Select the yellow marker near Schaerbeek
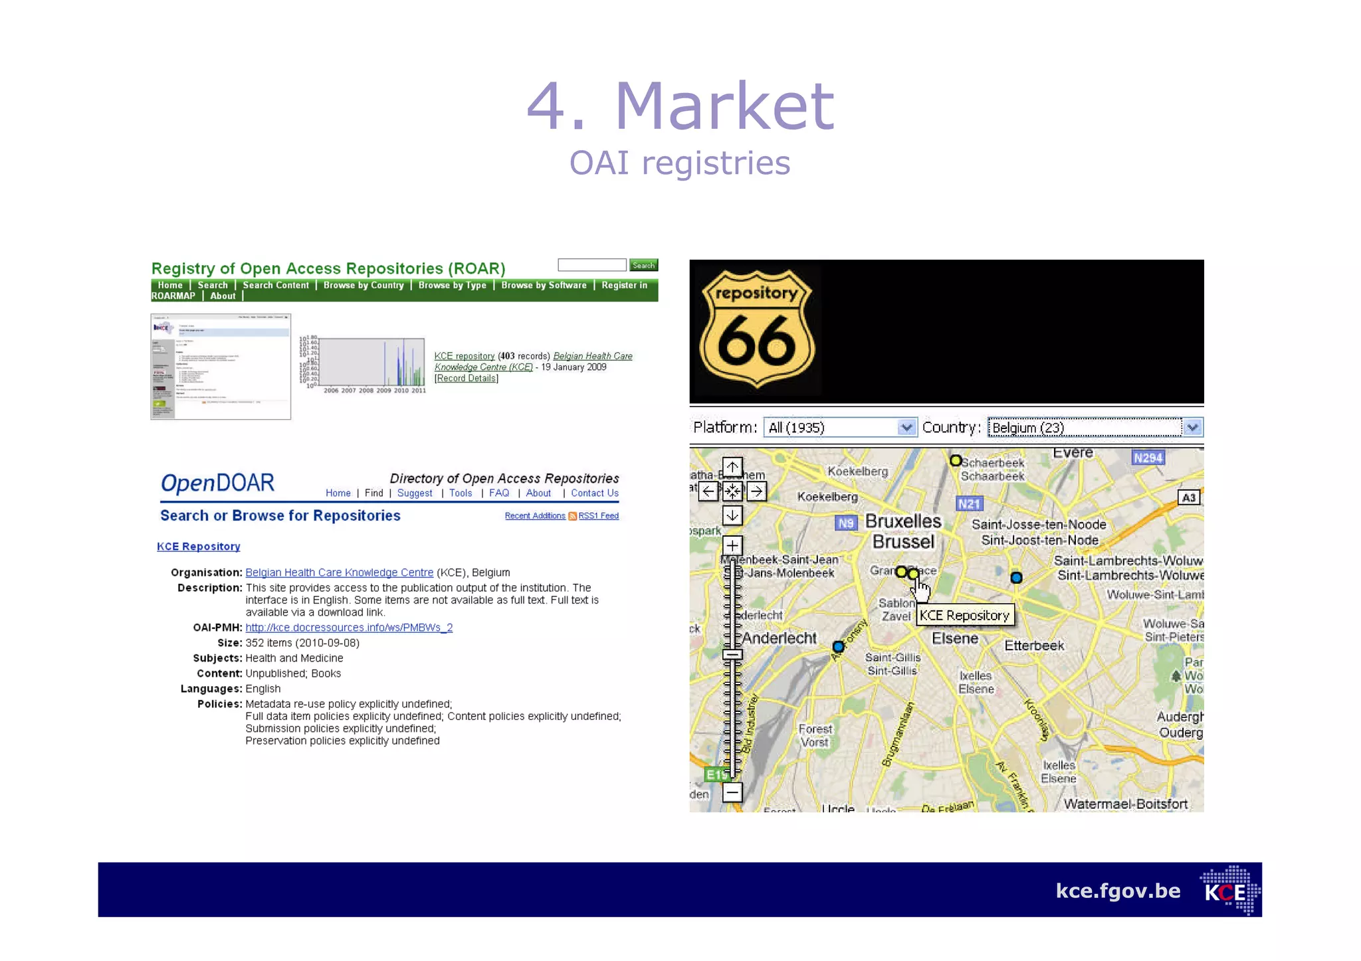 click(955, 460)
